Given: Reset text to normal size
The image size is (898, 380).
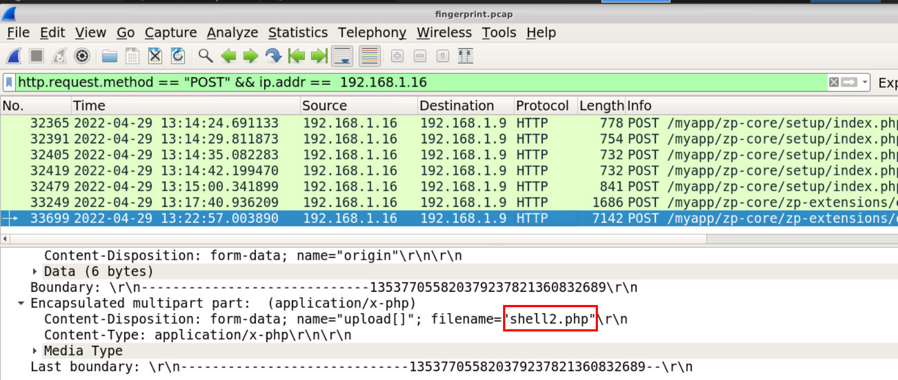Looking at the screenshot, I should [442, 56].
